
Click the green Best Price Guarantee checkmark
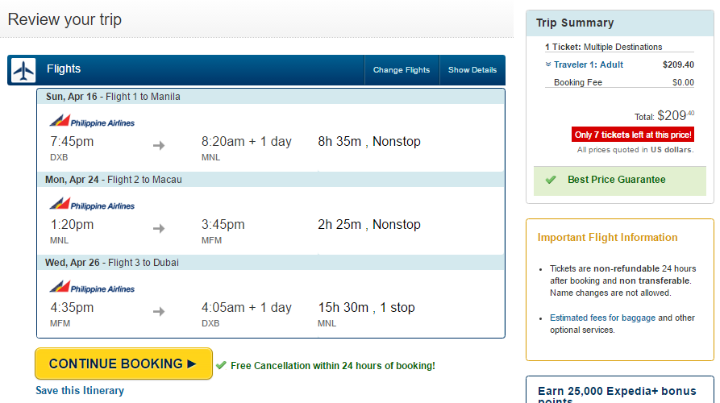tap(551, 180)
